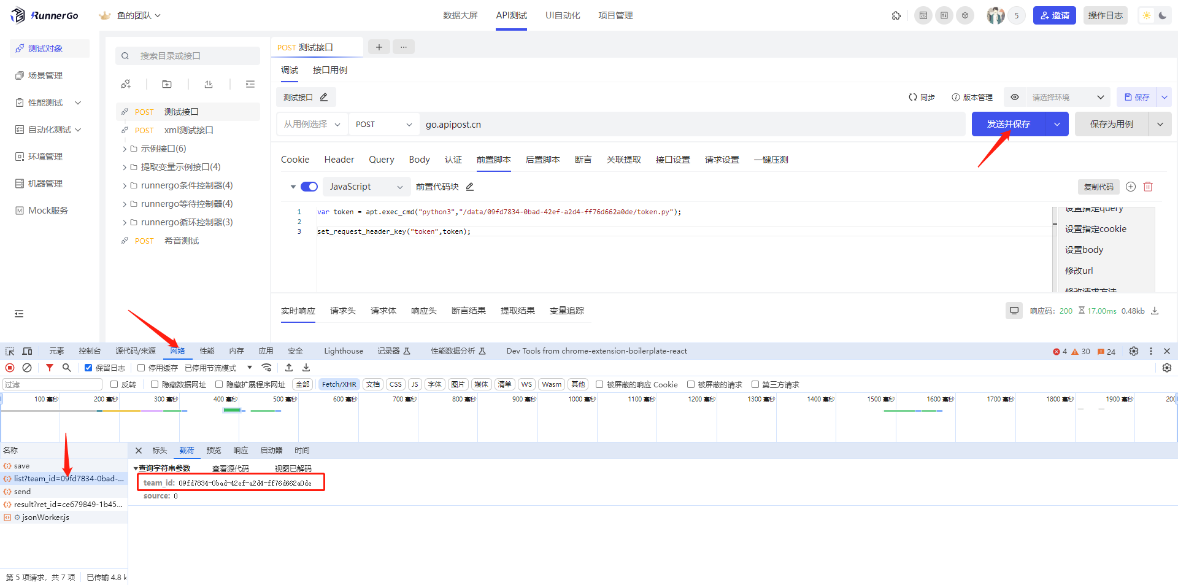Uncheck the 保留日志 checkbox

point(88,368)
